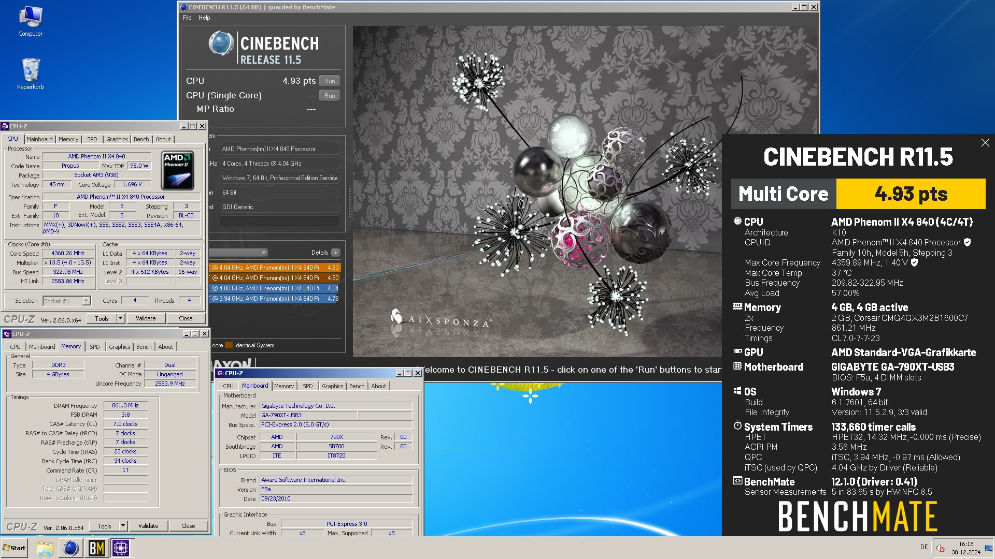
Task: Switch to About tab in Mainboard CPU-Z window
Action: point(379,386)
